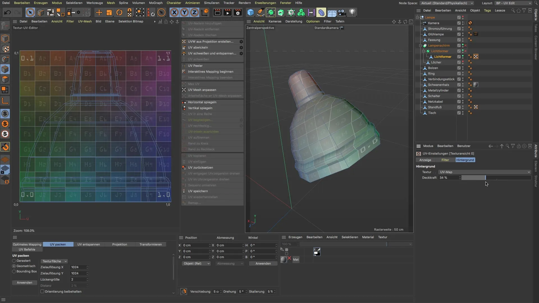This screenshot has width=539, height=303.
Task: Adjust the Deckkraft opacity slider
Action: click(x=496, y=178)
